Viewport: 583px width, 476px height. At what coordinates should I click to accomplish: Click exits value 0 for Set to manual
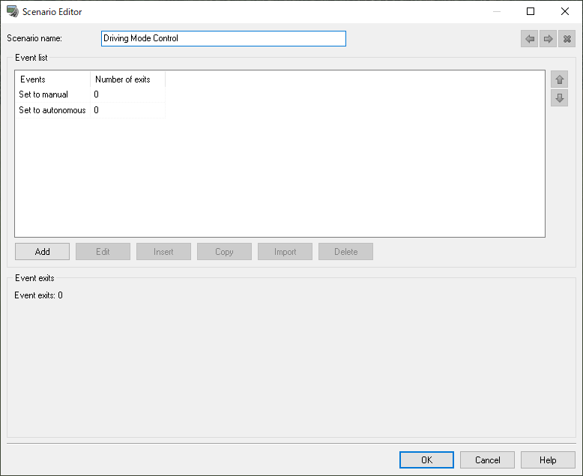coord(97,94)
